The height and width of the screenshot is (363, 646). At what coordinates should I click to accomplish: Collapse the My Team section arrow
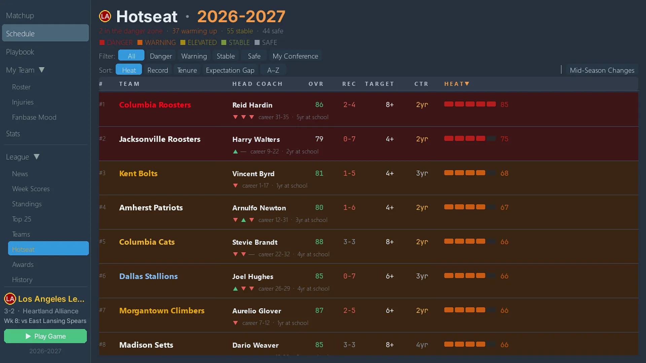click(42, 70)
